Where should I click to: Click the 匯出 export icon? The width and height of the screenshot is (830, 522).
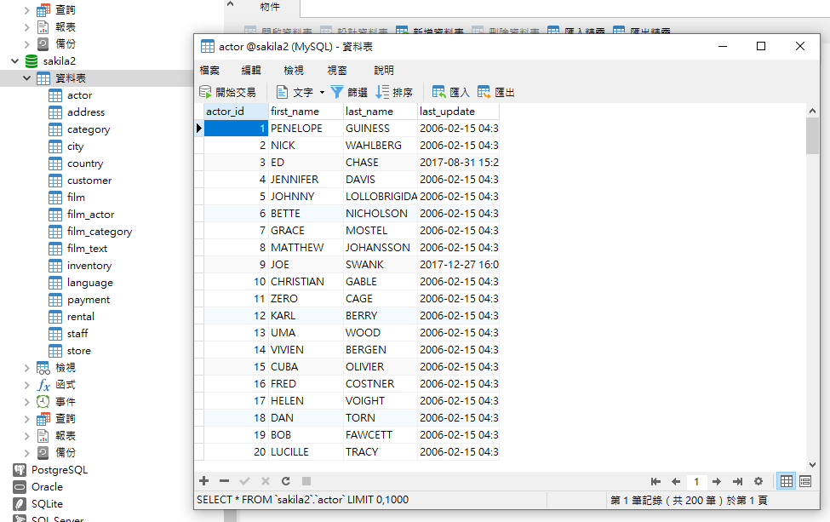coord(484,92)
